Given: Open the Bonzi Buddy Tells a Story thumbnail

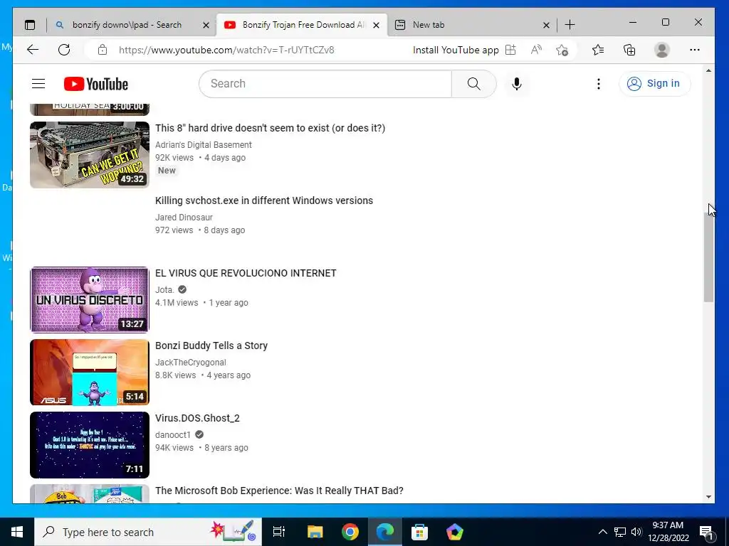Looking at the screenshot, I should [90, 373].
